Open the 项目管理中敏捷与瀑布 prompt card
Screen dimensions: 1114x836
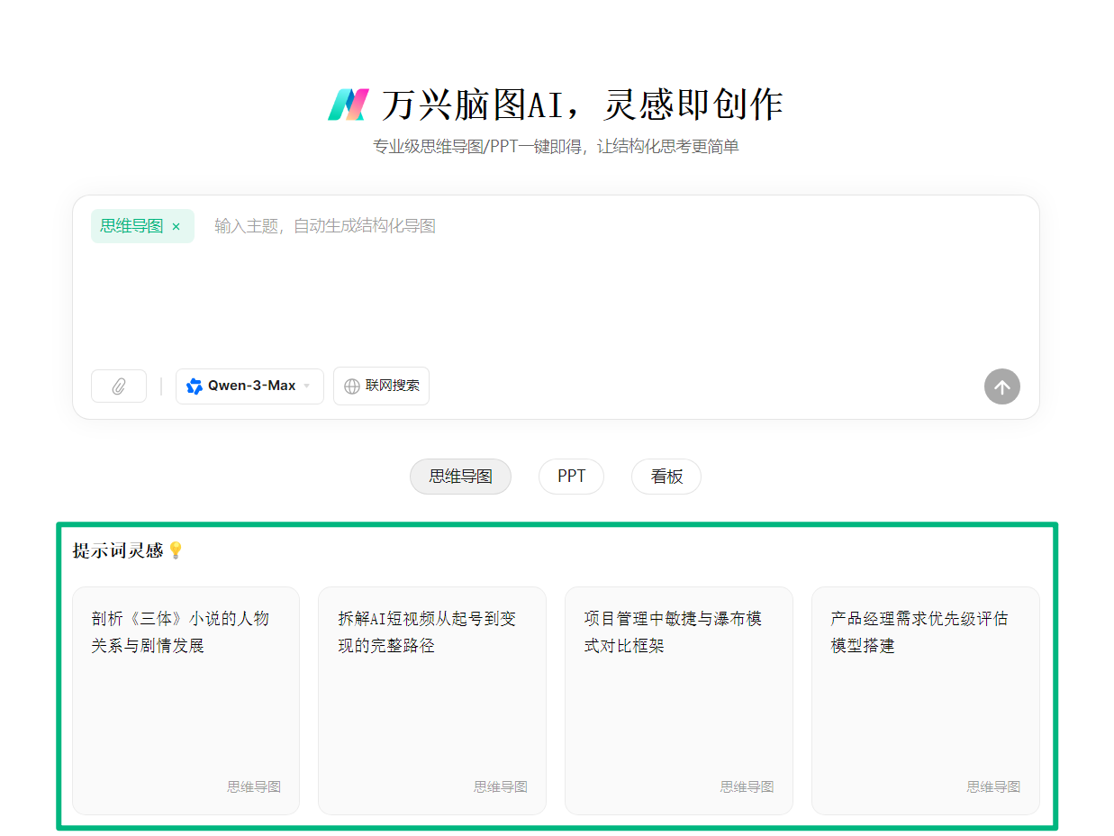coord(679,701)
